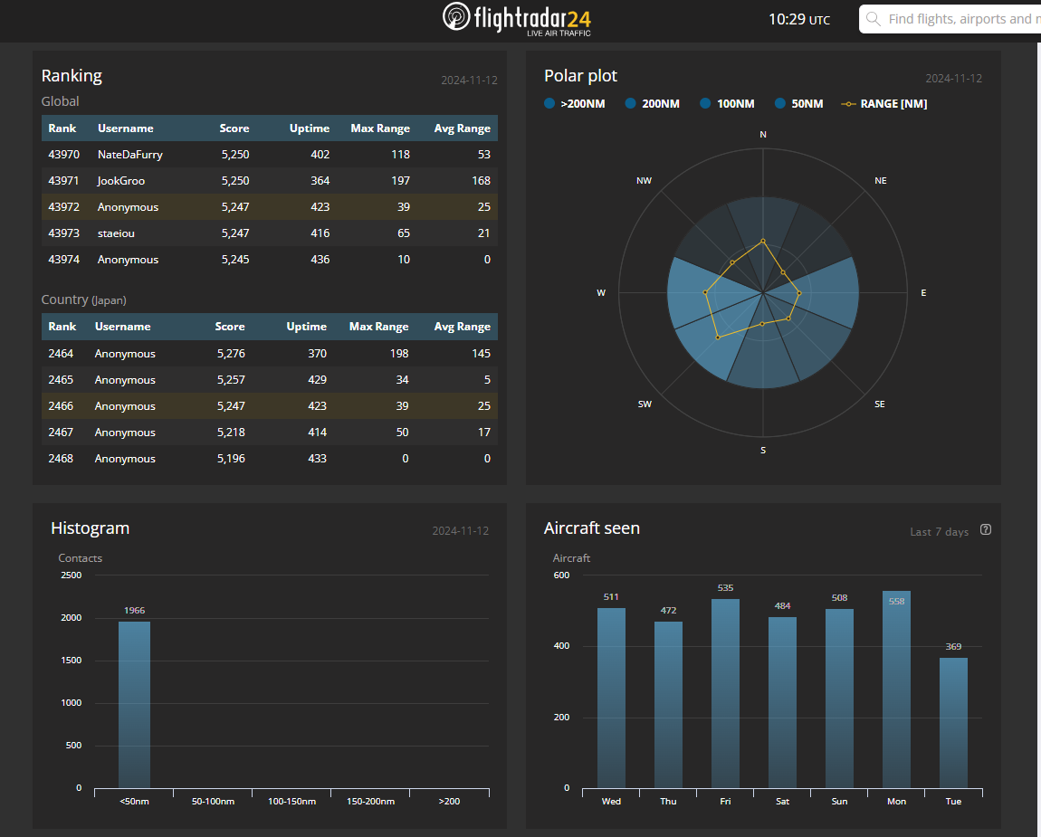Click the search magnifier icon

874,19
